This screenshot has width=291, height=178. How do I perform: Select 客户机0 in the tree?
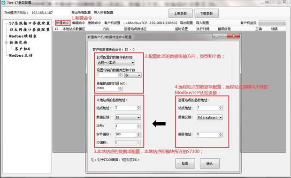[x=23, y=49]
